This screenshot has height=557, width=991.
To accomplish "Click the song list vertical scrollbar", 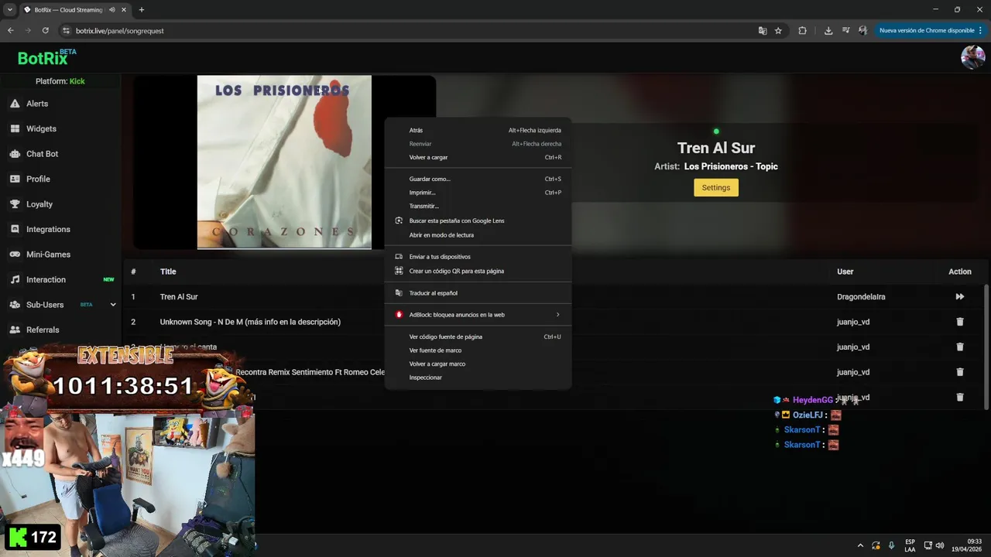I will pos(986,347).
